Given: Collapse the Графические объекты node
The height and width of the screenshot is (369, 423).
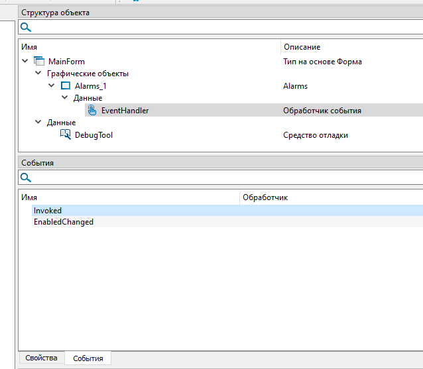Looking at the screenshot, I should pyautogui.click(x=38, y=74).
